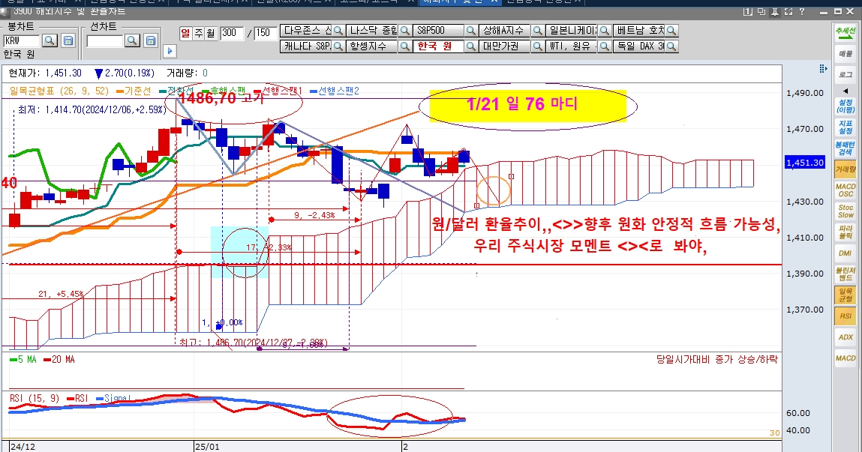Search icon beside 다우존스 button
This screenshot has width=862, height=452.
tap(338, 31)
